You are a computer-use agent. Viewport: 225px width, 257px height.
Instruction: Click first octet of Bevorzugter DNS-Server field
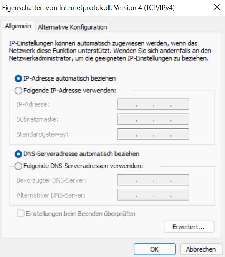pyautogui.click(x=127, y=180)
